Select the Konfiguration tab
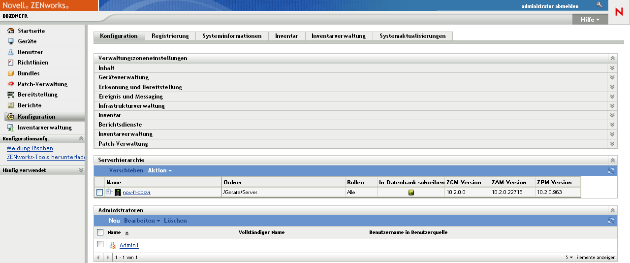The width and height of the screenshot is (630, 263). point(119,36)
